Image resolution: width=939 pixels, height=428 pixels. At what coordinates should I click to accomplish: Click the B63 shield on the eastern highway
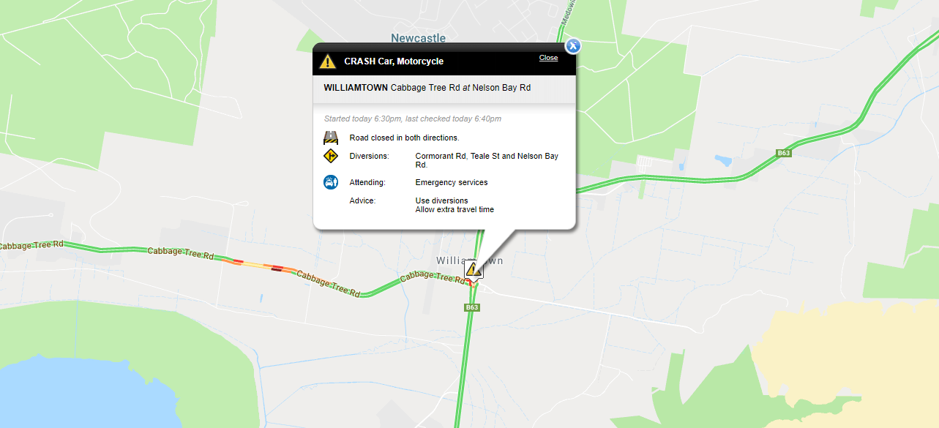tap(784, 153)
